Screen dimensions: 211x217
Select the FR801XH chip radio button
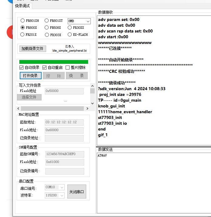[23, 21]
